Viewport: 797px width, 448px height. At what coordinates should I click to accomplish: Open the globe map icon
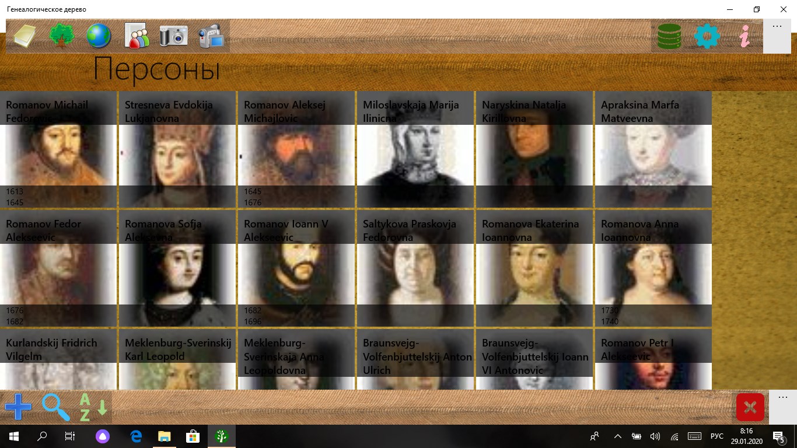99,36
